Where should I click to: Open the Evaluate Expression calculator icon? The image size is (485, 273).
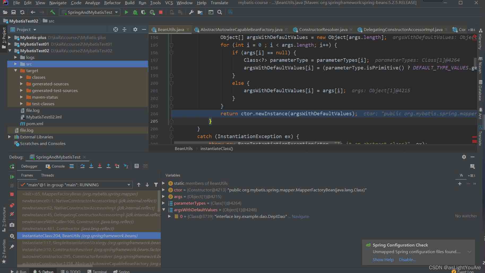137,166
